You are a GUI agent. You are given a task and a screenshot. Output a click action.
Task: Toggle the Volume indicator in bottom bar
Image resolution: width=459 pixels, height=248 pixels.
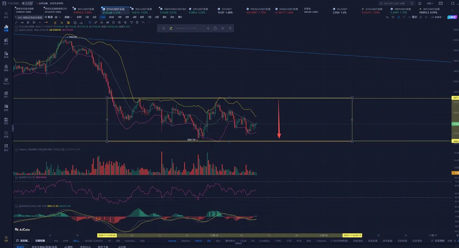click(x=172, y=241)
